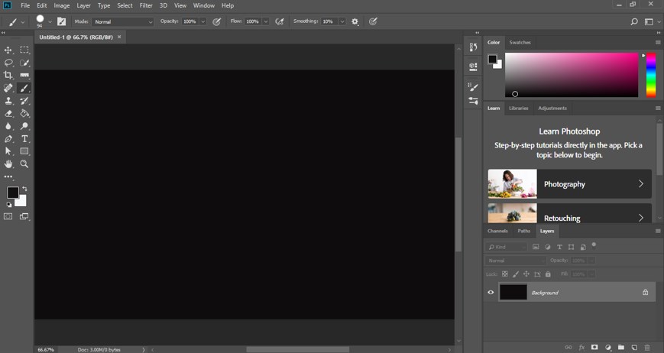
Task: Open the tool preset picker arrow
Action: point(23,21)
